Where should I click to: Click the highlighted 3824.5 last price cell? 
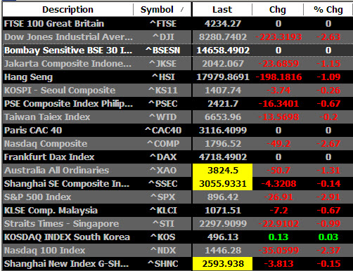pyautogui.click(x=222, y=171)
